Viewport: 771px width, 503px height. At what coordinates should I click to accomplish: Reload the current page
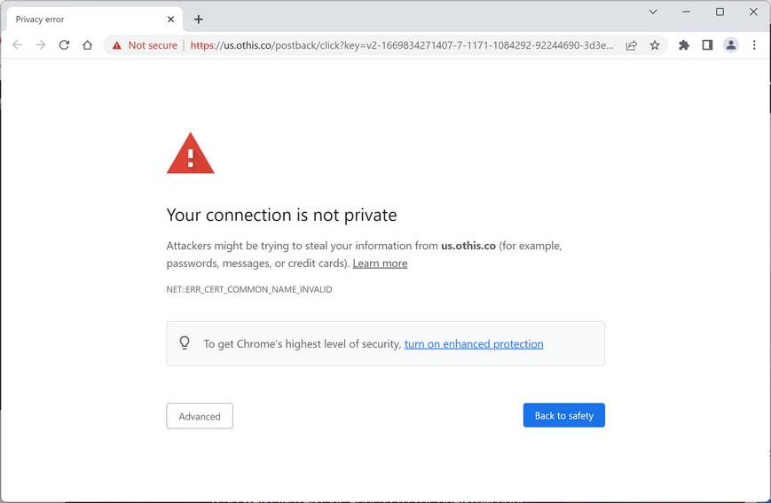pos(64,45)
